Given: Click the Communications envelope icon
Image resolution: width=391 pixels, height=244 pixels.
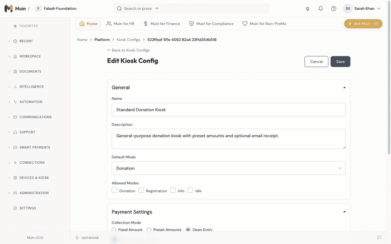Looking at the screenshot, I should pos(15,117).
